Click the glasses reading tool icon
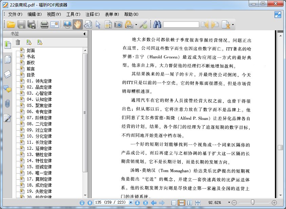Screen dimensions: 286x209 click(88, 25)
